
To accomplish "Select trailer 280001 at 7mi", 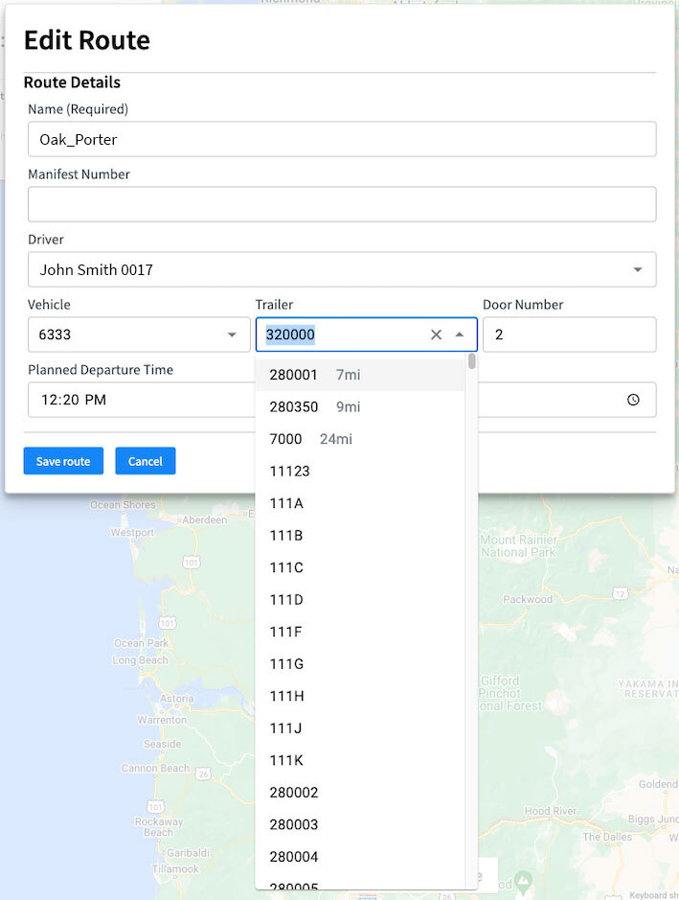I will click(x=360, y=375).
